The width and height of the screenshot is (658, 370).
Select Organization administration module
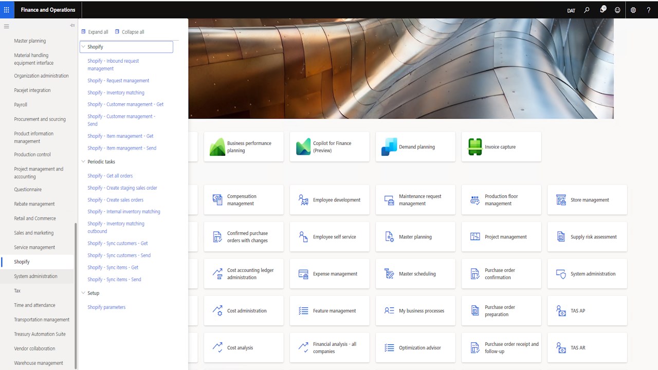(41, 76)
